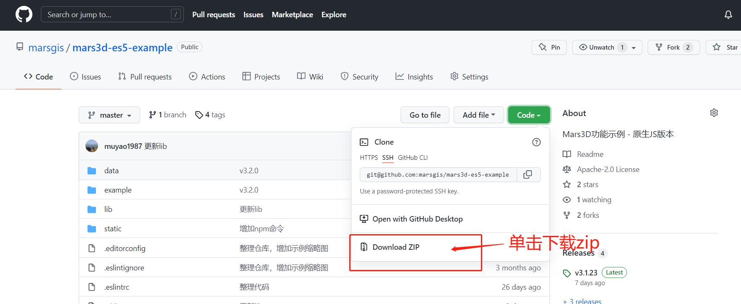Open the v3.1.23 release link
This screenshot has width=741, height=304.
(x=586, y=273)
